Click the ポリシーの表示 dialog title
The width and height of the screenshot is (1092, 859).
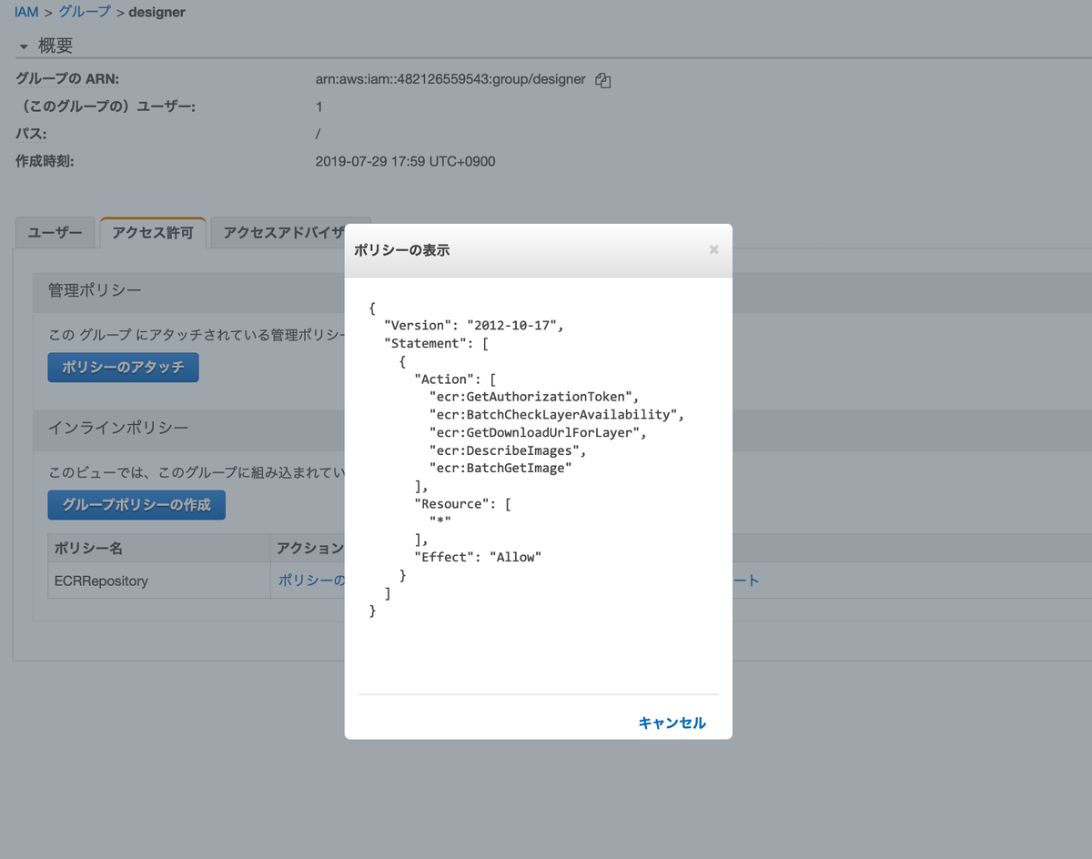click(x=401, y=249)
